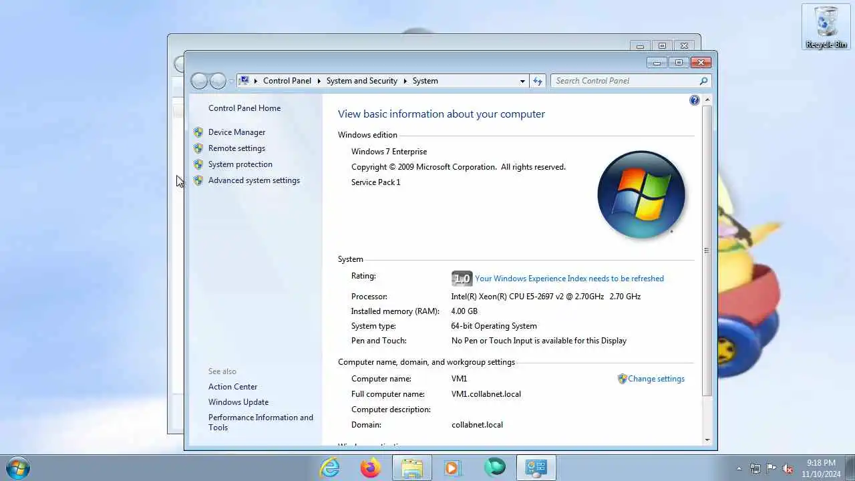The width and height of the screenshot is (855, 481).
Task: Click the shield icon beside Advanced system settings
Action: [198, 180]
